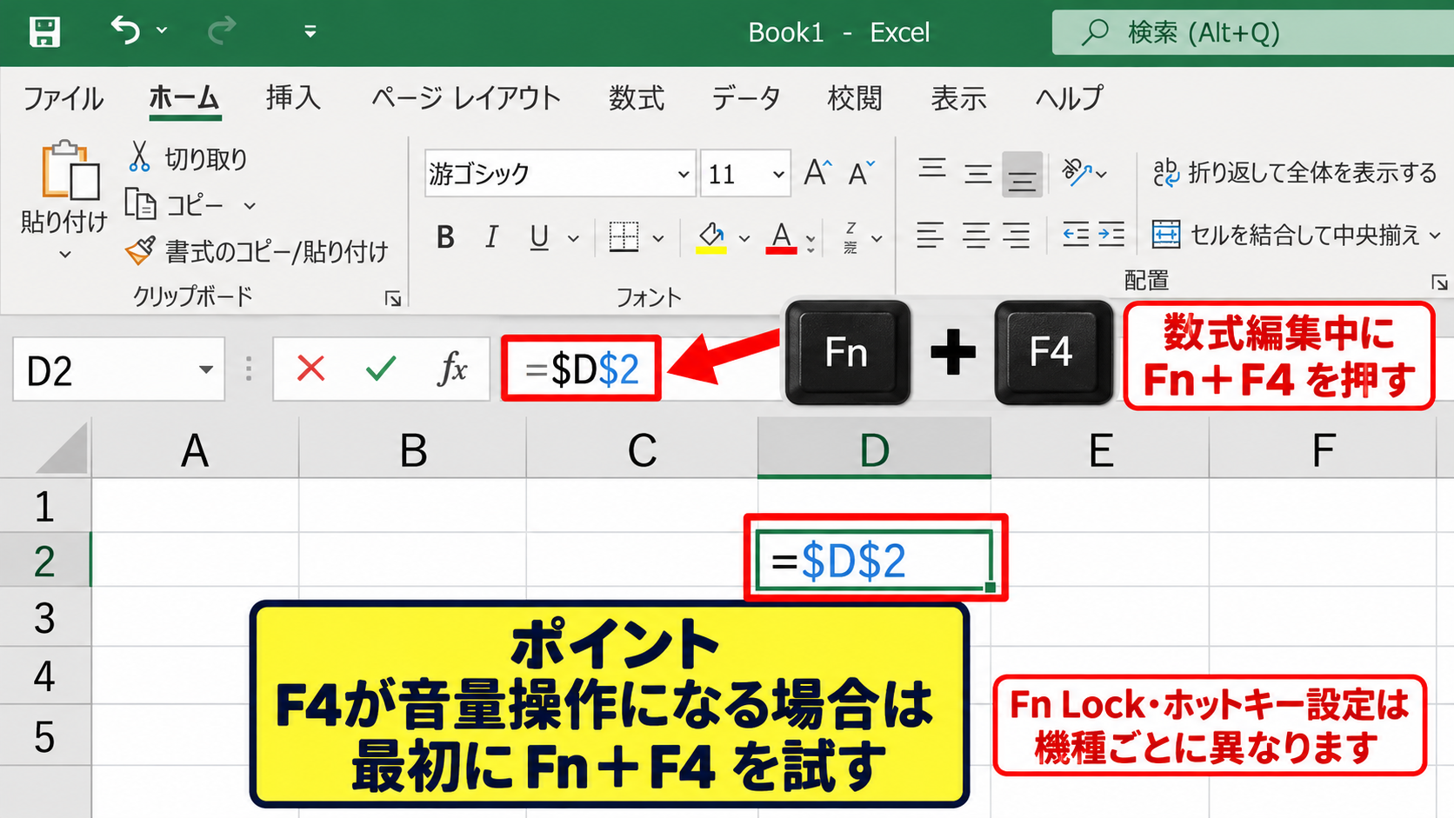Click the 切り取り scissors icon

(139, 157)
